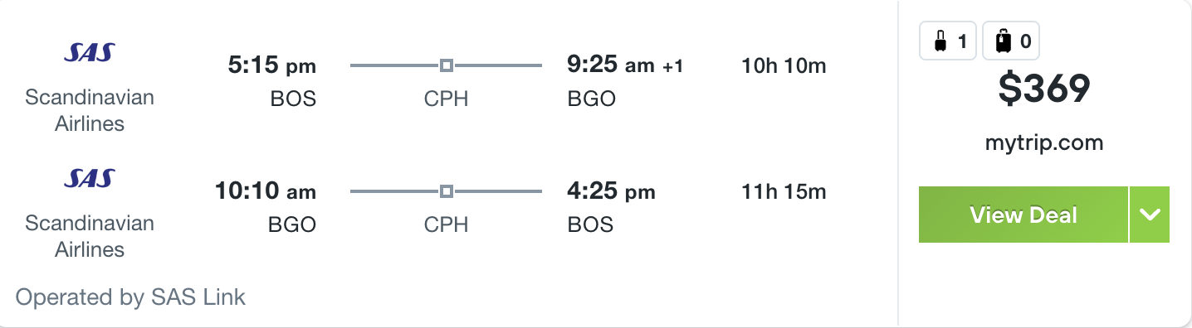Click the SAS logo on return flight

point(90,179)
